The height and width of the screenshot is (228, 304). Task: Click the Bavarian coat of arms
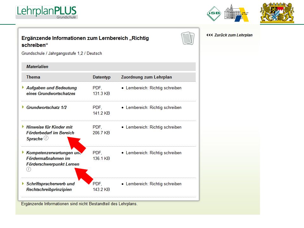tap(277, 13)
